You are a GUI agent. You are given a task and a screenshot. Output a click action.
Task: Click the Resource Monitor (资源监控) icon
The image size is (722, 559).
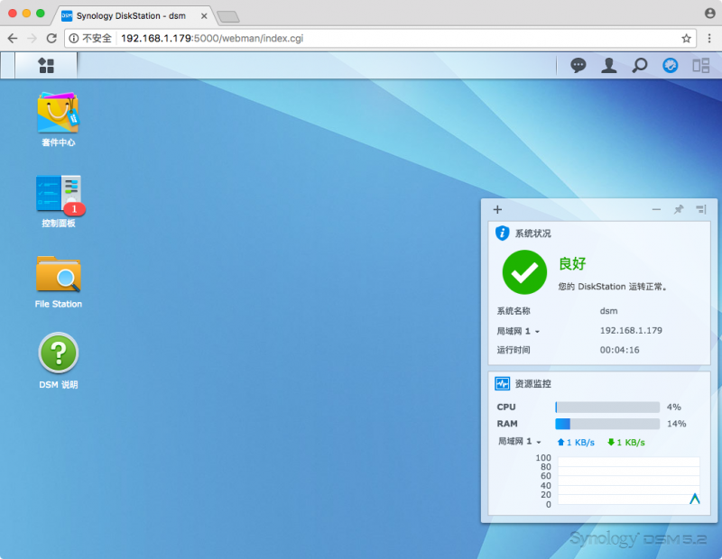pos(503,383)
